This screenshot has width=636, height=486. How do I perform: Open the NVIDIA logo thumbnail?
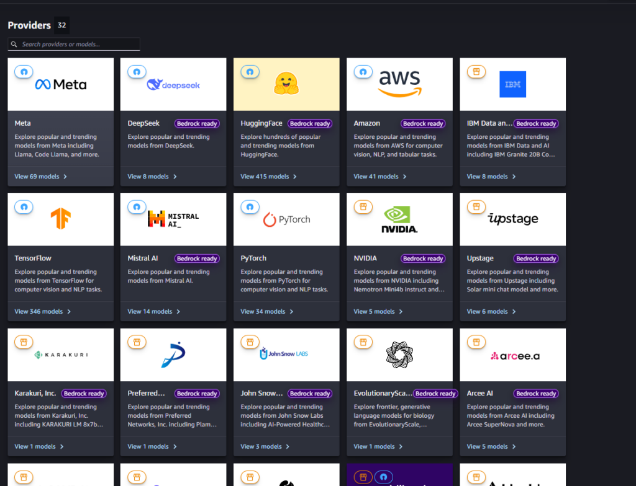point(399,219)
